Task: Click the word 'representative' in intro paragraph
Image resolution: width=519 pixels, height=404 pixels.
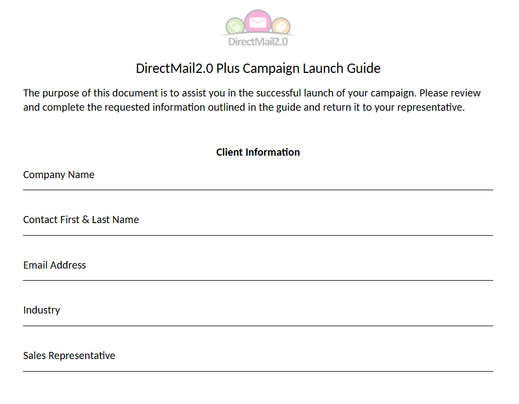Action: (x=430, y=107)
